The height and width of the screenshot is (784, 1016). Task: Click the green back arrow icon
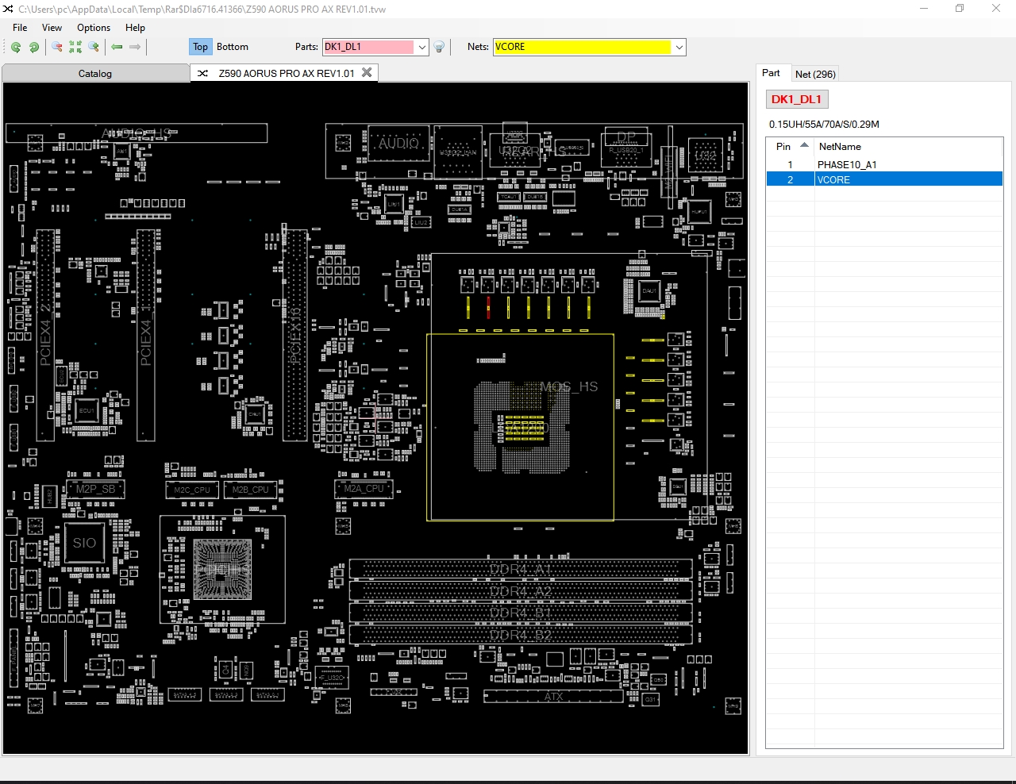117,48
